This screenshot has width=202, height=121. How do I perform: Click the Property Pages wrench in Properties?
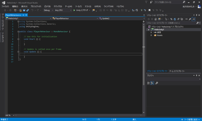point(157,83)
